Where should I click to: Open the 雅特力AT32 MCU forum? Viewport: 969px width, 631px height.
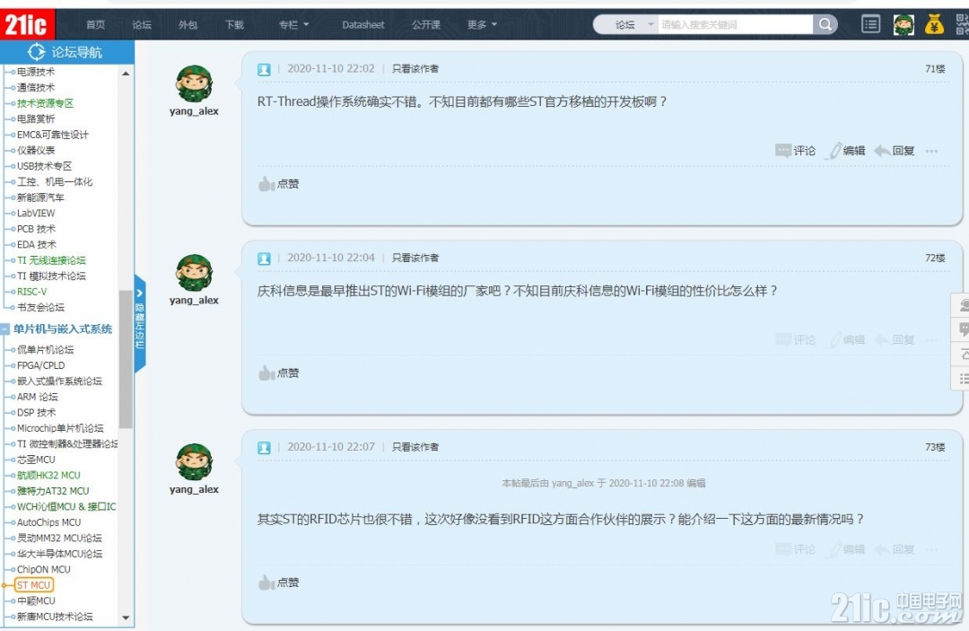coord(53,491)
